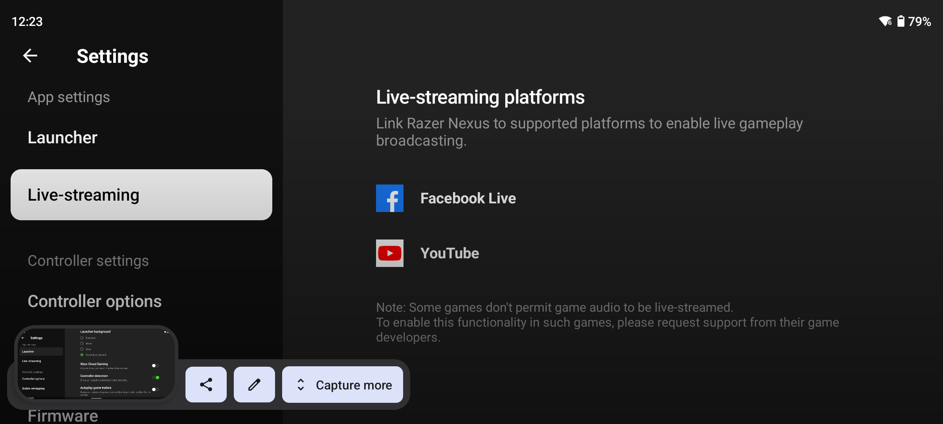Click the note about game audio

coord(607,322)
